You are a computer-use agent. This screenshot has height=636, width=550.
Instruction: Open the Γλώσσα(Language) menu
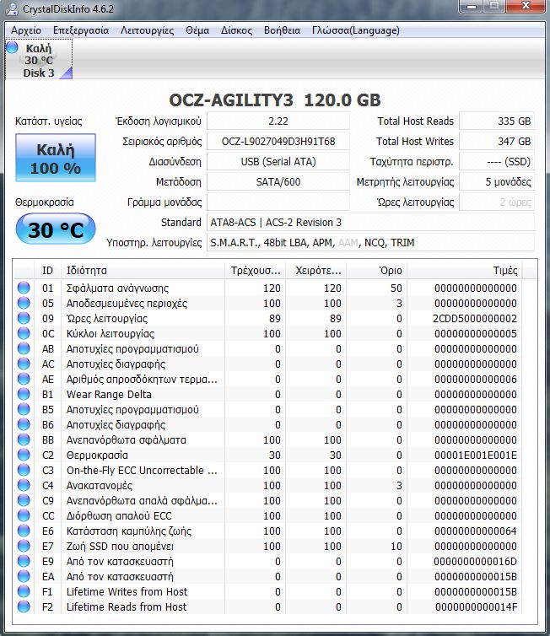(x=356, y=30)
